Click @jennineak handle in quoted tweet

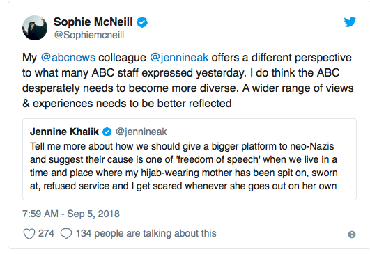141,132
